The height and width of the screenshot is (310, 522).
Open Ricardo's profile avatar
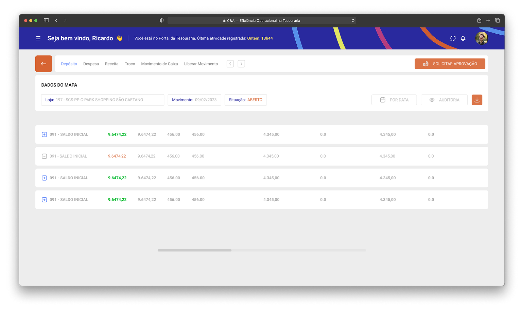pyautogui.click(x=482, y=38)
